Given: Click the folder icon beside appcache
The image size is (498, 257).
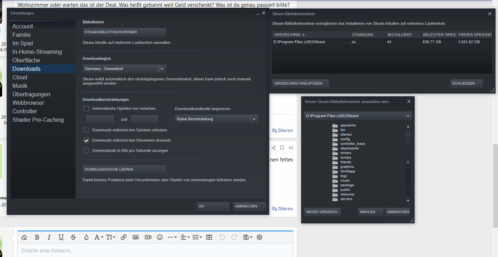Looking at the screenshot, I should pos(335,125).
